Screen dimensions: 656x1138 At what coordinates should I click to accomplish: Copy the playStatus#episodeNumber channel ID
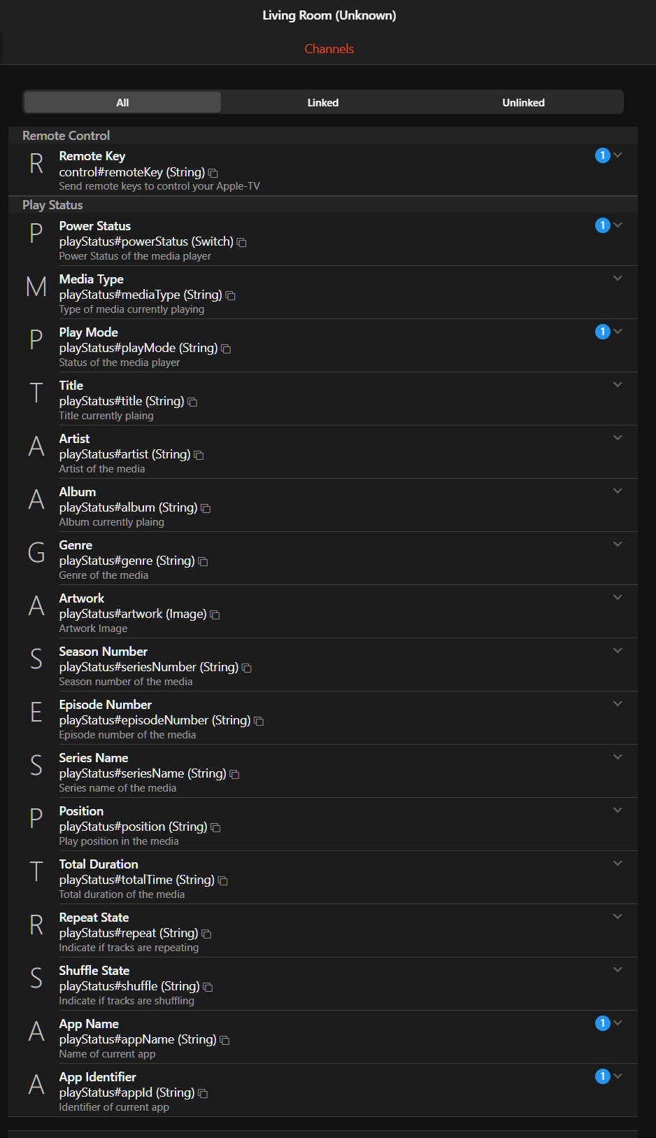pos(259,721)
